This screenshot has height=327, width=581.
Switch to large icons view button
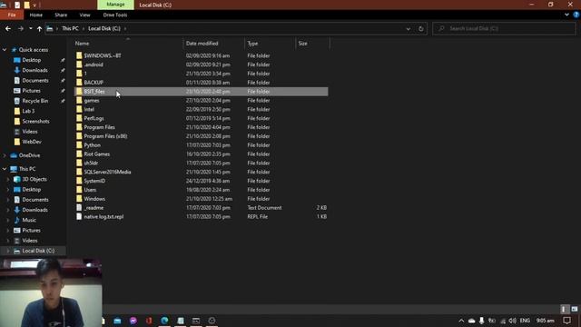point(575,309)
